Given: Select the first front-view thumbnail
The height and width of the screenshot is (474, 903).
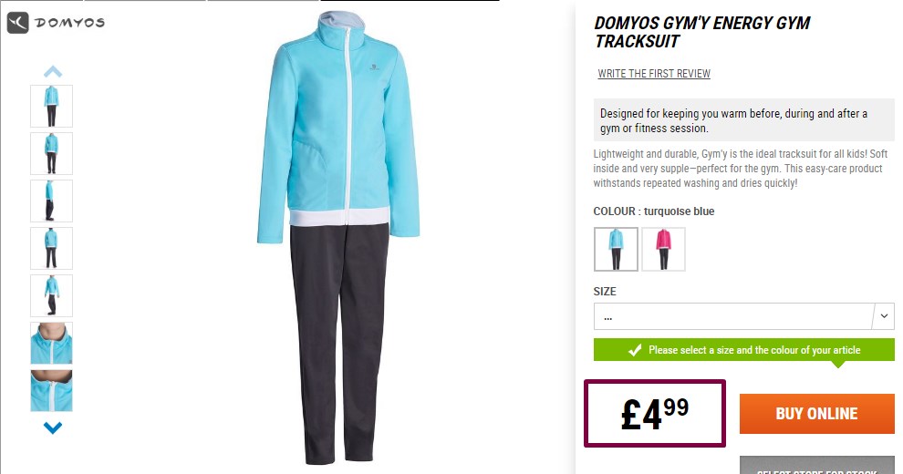Looking at the screenshot, I should click(x=51, y=107).
